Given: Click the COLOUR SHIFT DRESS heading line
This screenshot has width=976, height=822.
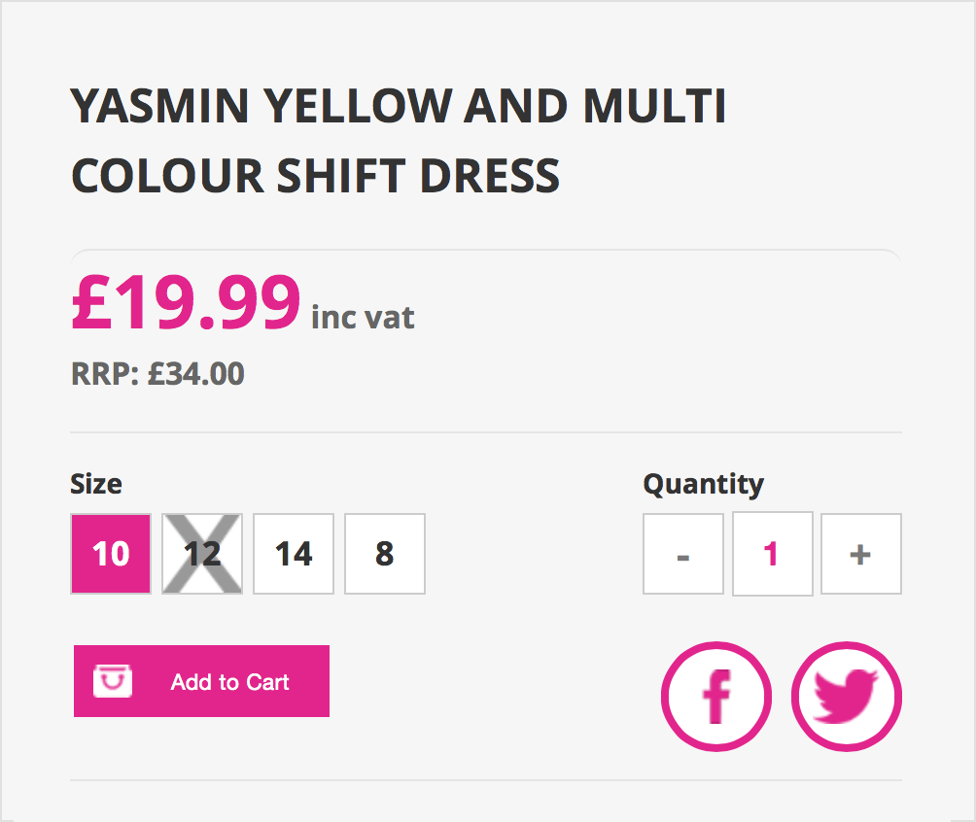Looking at the screenshot, I should pos(316,176).
